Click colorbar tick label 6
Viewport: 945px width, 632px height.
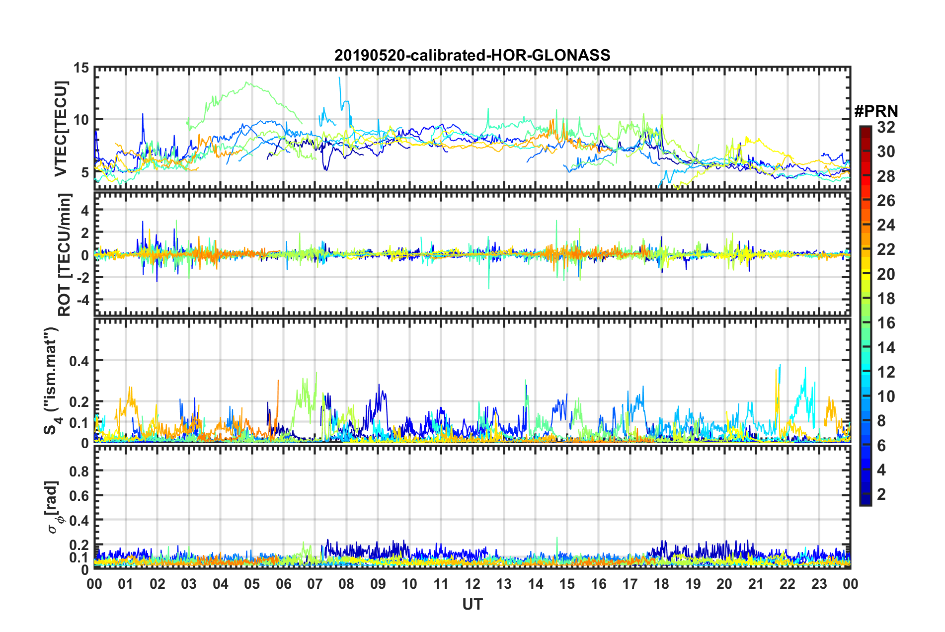click(x=881, y=446)
